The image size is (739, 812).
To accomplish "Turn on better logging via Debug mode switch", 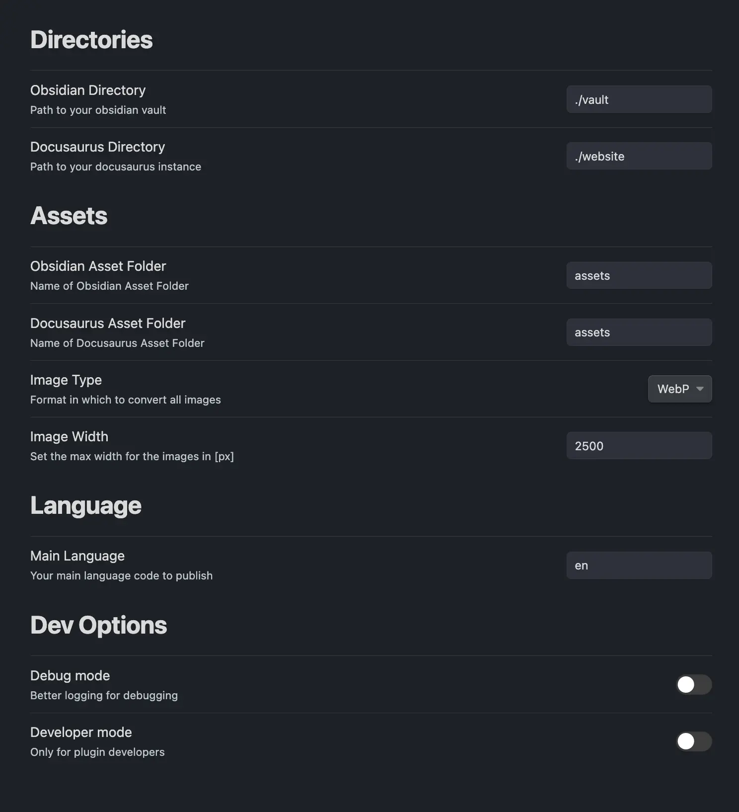I will pyautogui.click(x=694, y=684).
